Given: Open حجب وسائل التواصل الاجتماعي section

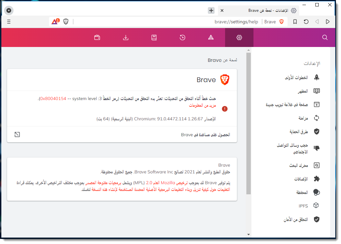Looking at the screenshot, I should (298, 148).
